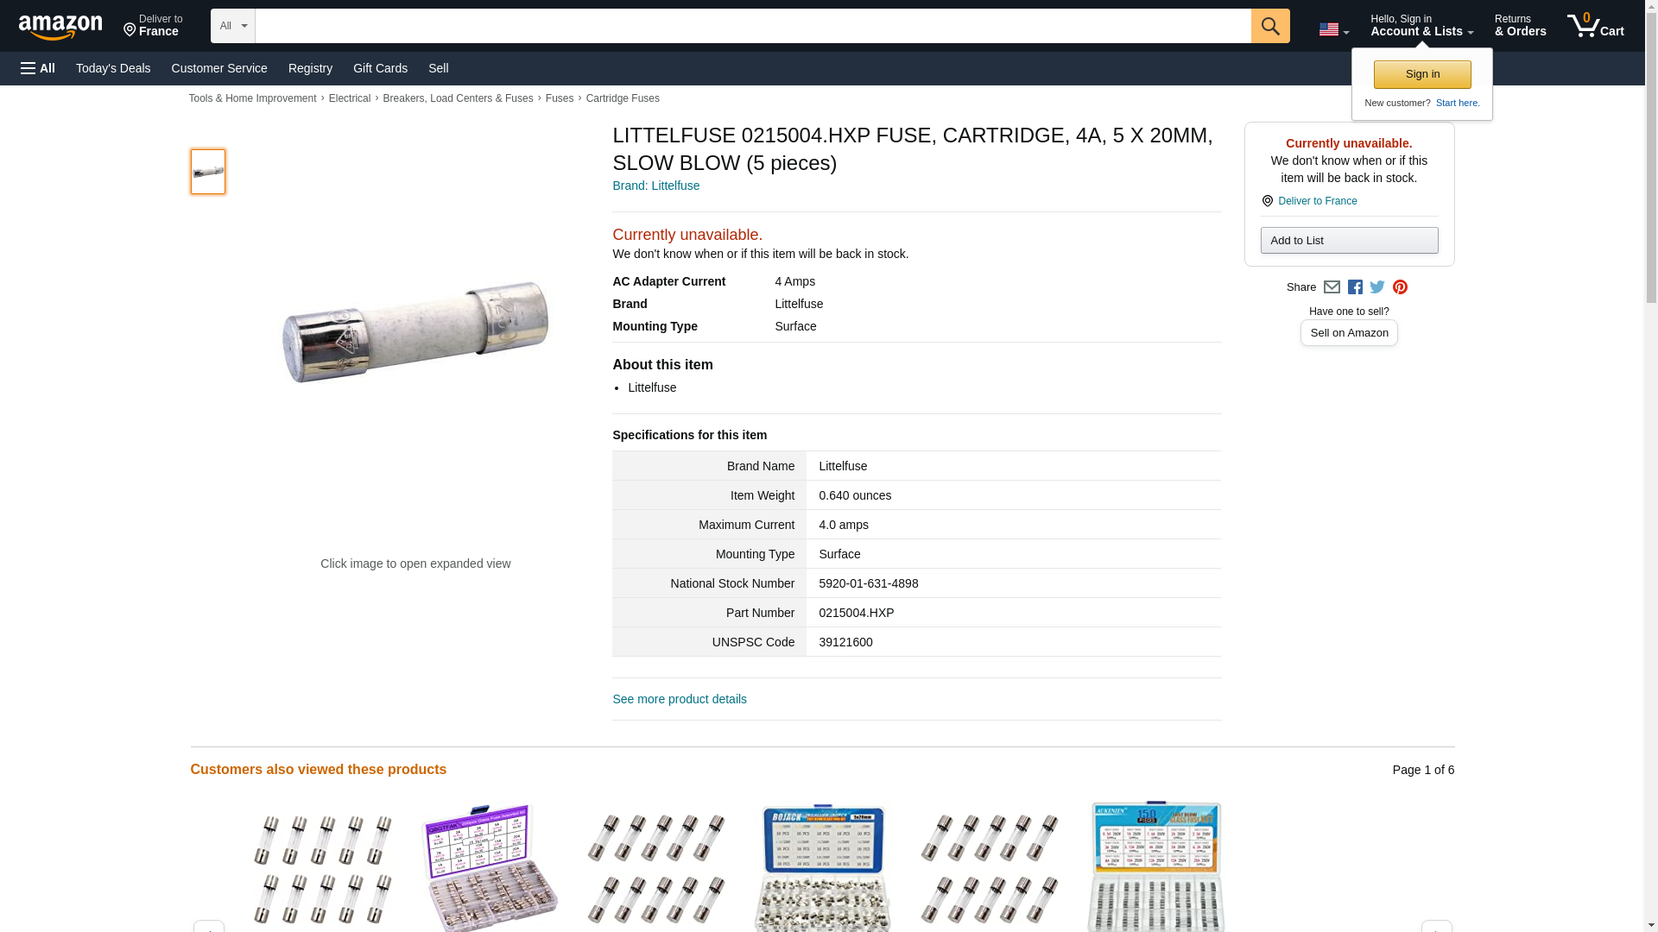The height and width of the screenshot is (932, 1658).
Task: Open the language flag selector dropdown
Action: click(x=1333, y=29)
